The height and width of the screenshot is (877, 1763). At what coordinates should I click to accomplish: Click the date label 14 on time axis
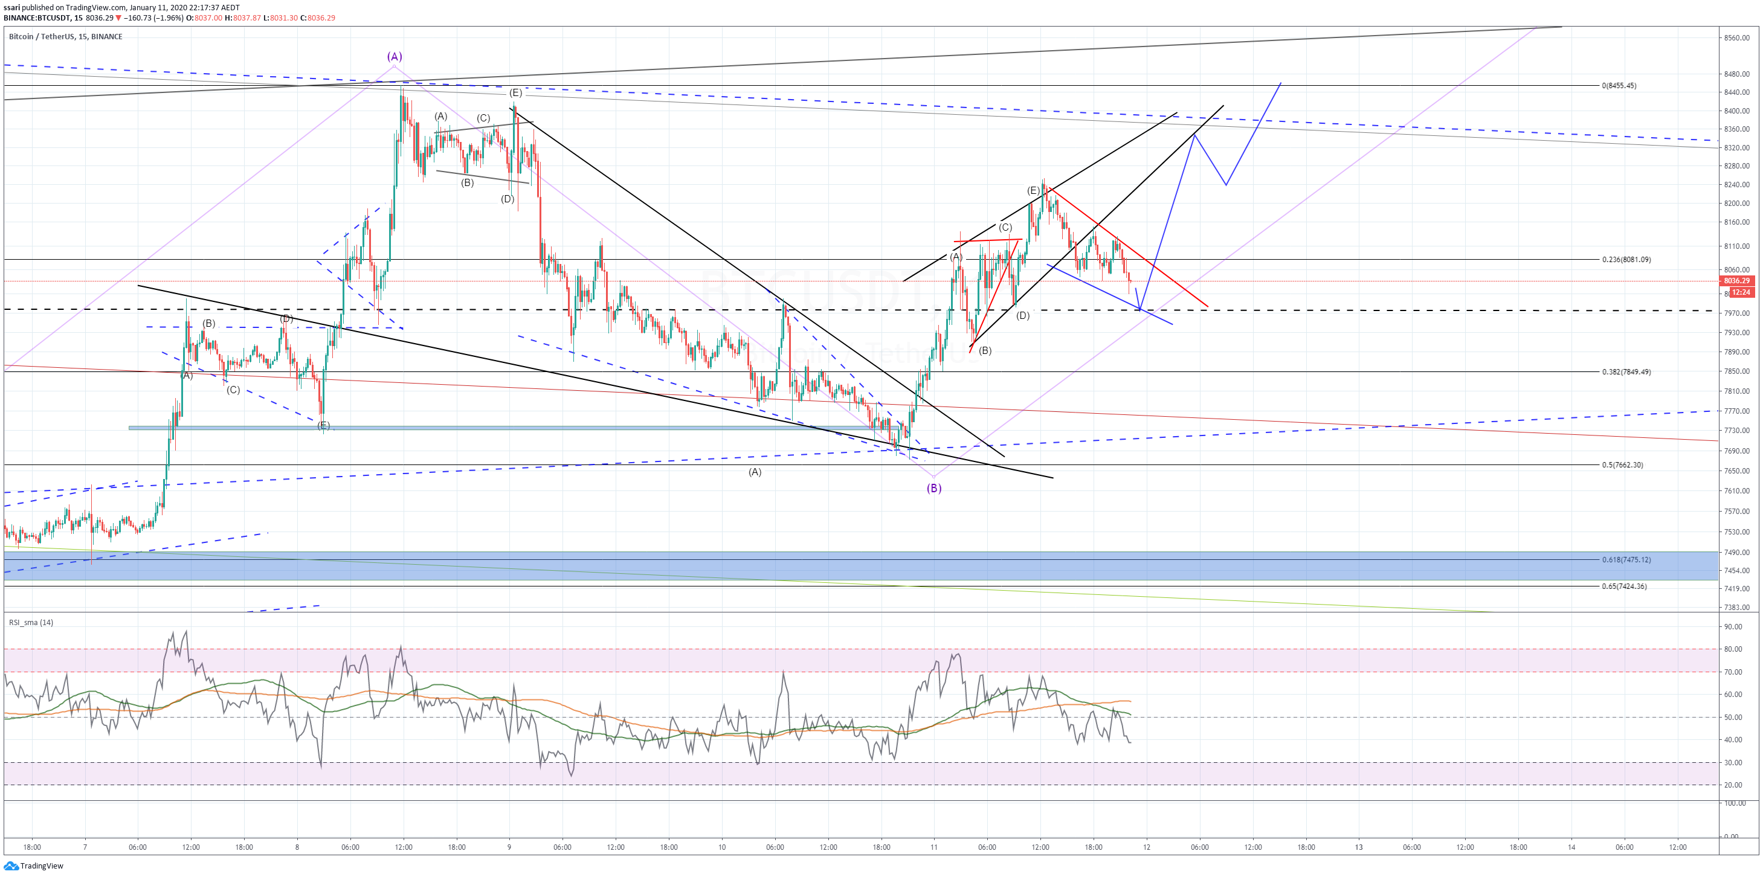[x=1572, y=847]
